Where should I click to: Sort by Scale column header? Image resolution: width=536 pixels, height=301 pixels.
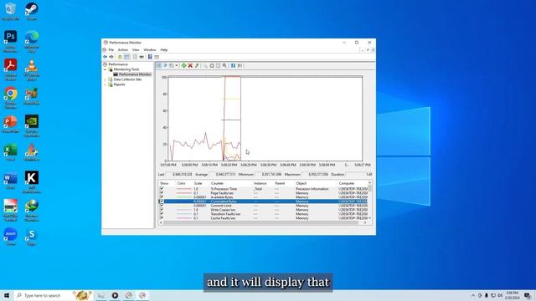pos(198,183)
